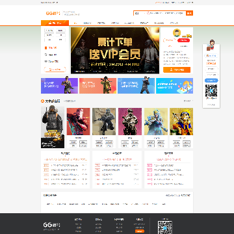Click the orange search button
234x234 pixels.
[190, 13]
